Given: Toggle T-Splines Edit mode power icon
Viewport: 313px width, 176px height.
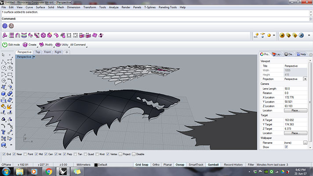Looking at the screenshot, I should pyautogui.click(x=5, y=45).
